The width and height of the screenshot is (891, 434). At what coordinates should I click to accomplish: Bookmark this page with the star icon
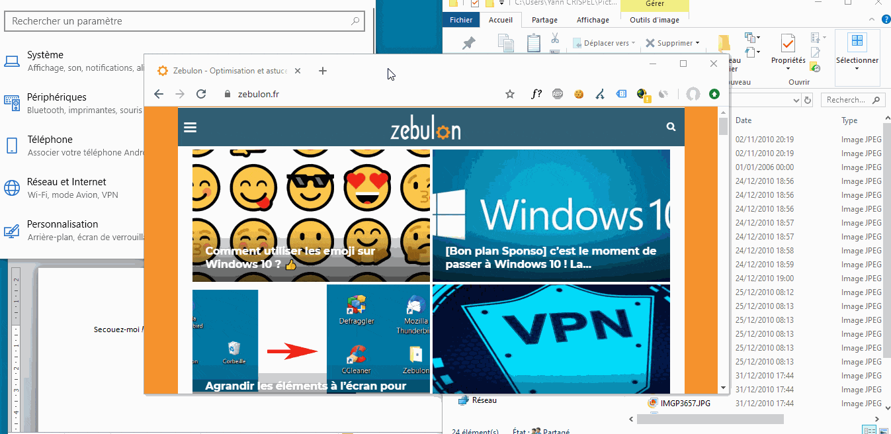(x=510, y=94)
